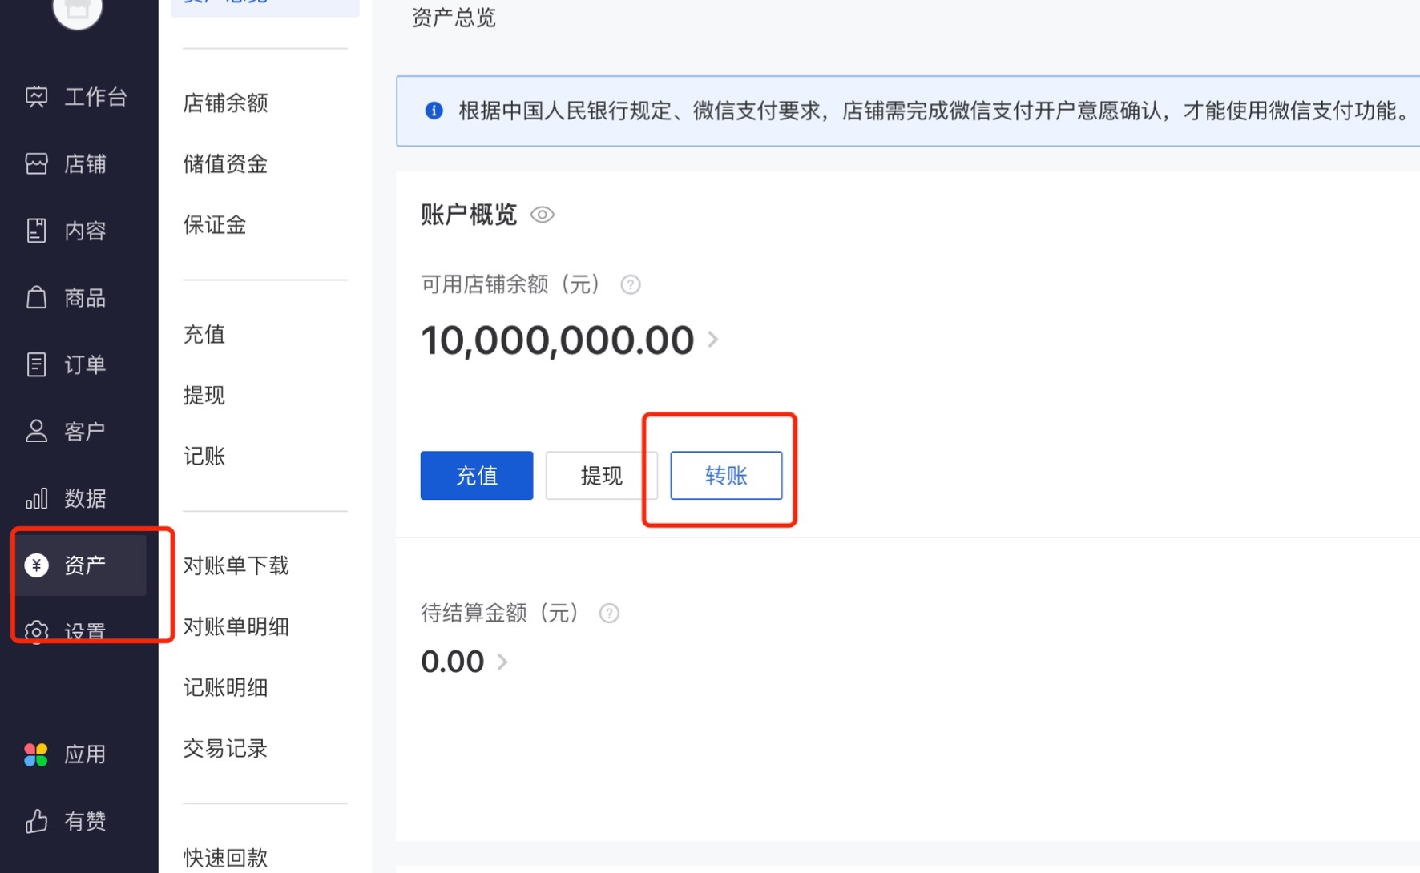The height and width of the screenshot is (873, 1420).
Task: Open 储值资金 submenu item
Action: (x=225, y=163)
